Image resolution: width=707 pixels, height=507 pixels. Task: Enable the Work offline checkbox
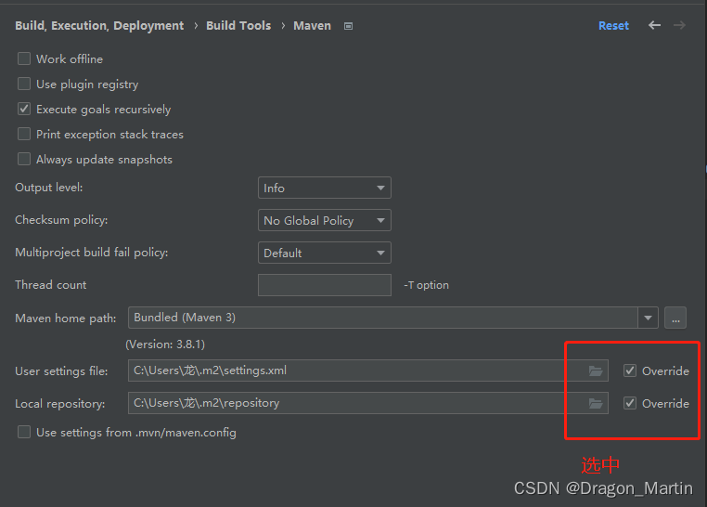(x=24, y=58)
